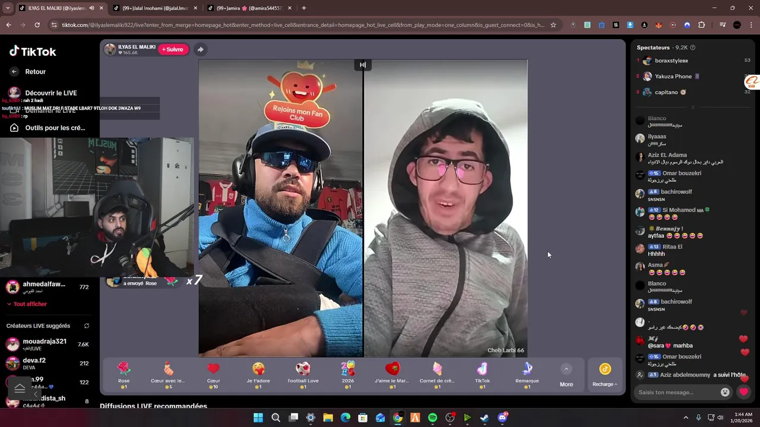This screenshot has width=760, height=427.
Task: Open File Explorer from the taskbar
Action: point(328,418)
